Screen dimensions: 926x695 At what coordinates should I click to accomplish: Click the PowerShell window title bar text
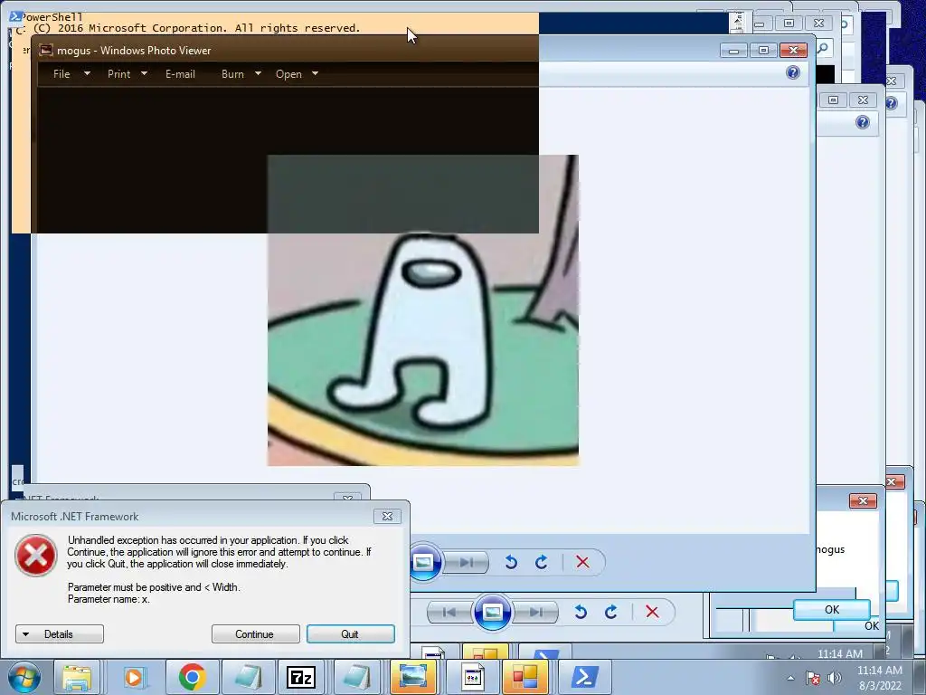pos(52,17)
